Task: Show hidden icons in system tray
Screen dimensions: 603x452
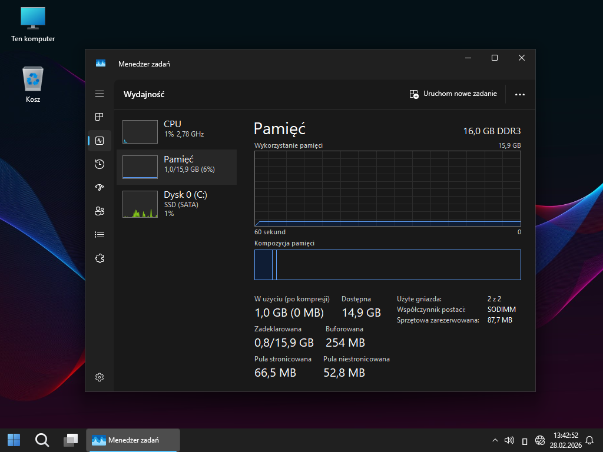Action: (x=495, y=440)
